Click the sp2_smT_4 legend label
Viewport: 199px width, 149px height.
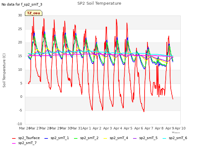(119, 138)
